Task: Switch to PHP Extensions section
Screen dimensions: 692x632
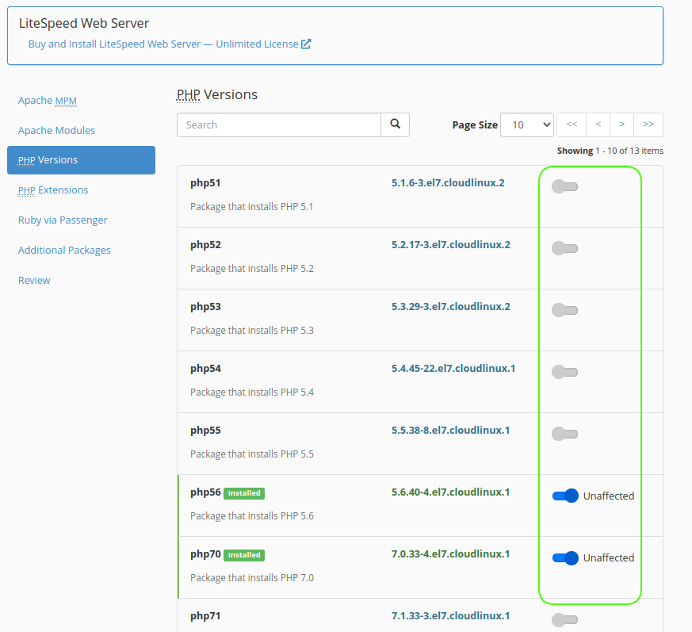Action: click(x=53, y=190)
